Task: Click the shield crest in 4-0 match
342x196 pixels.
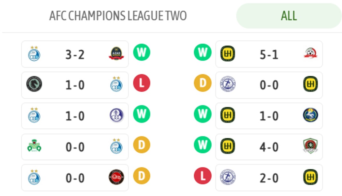Action: click(x=310, y=146)
